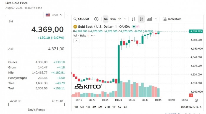The width and height of the screenshot is (206, 114).
Task: Select the Area chart style icon
Action: coord(149,19)
